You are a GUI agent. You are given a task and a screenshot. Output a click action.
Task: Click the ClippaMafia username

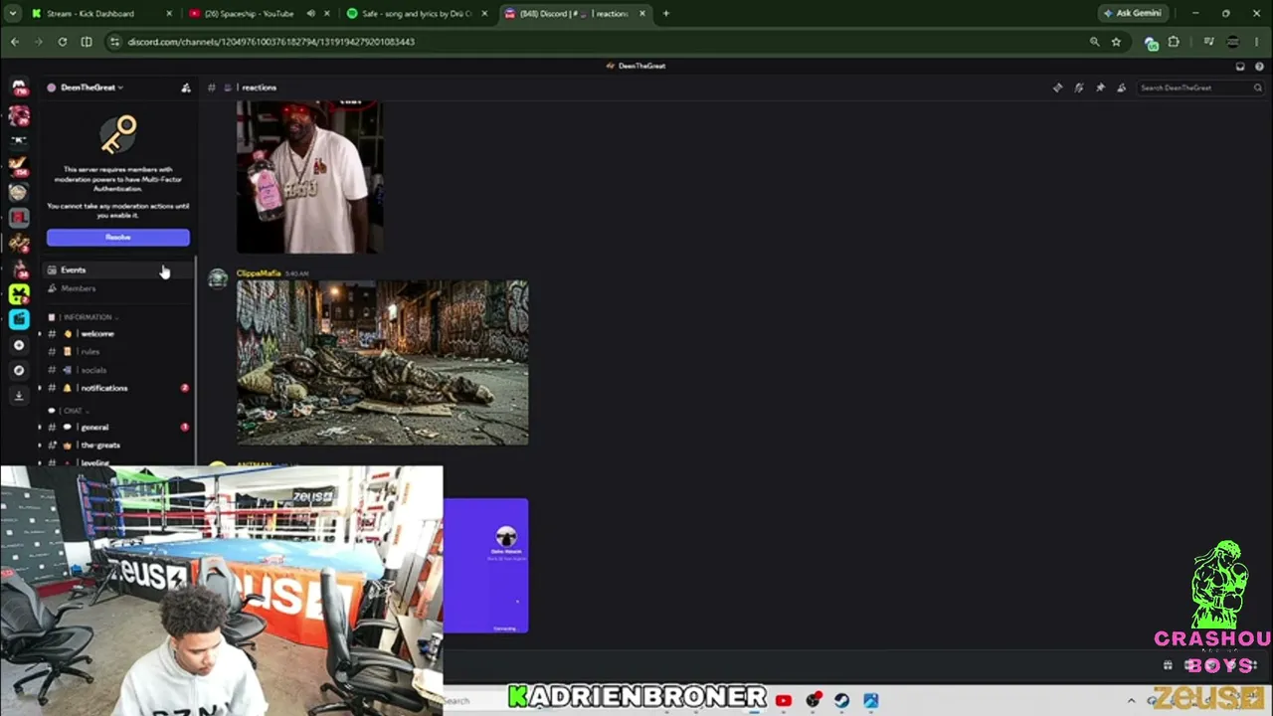[259, 273]
